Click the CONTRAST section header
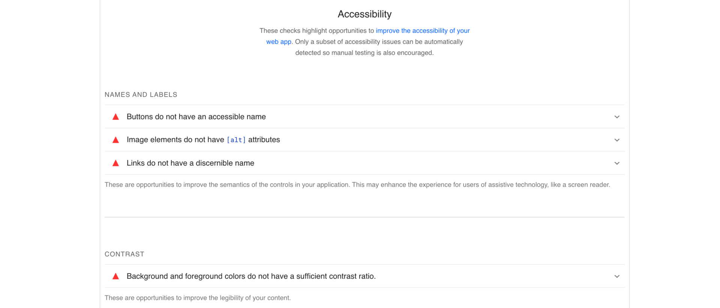 pyautogui.click(x=124, y=254)
